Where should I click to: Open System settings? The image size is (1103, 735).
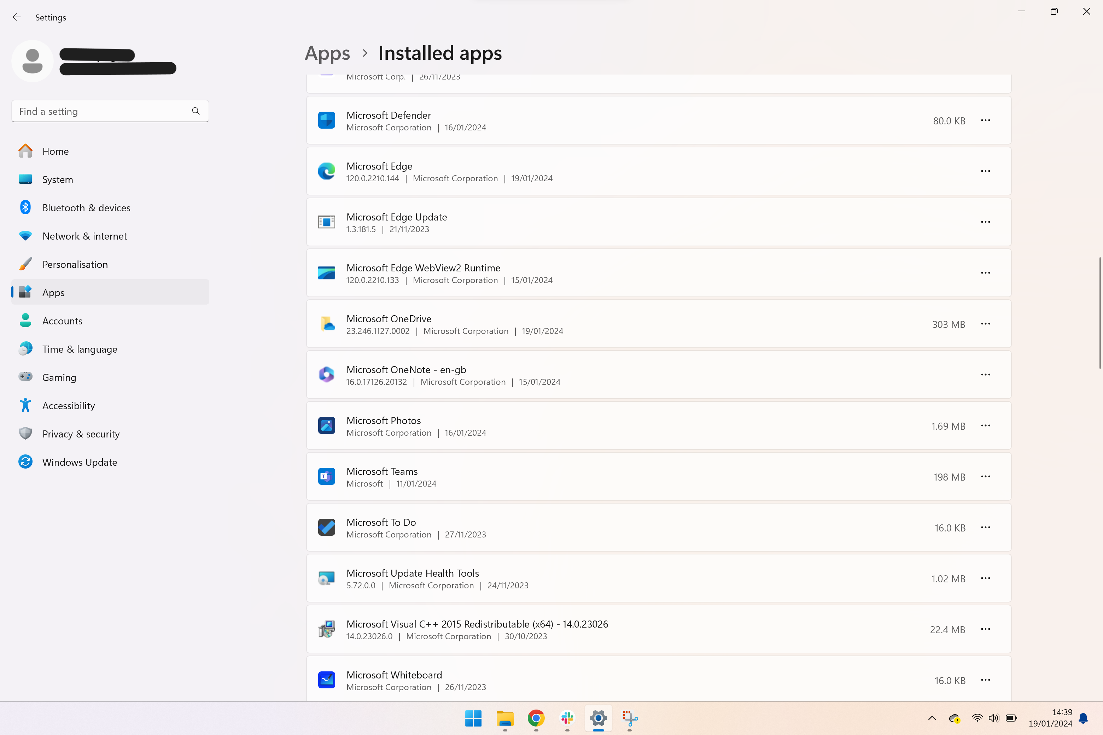110,180
